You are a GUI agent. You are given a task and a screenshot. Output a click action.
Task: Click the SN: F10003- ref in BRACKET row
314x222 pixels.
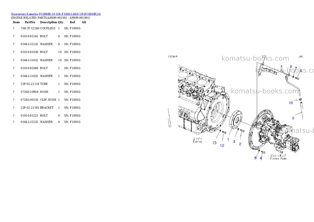click(x=72, y=107)
